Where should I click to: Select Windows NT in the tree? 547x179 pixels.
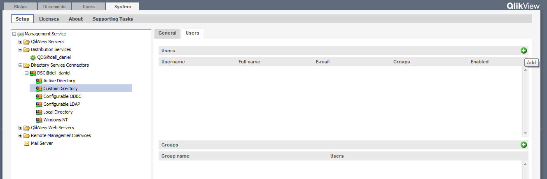(56, 120)
